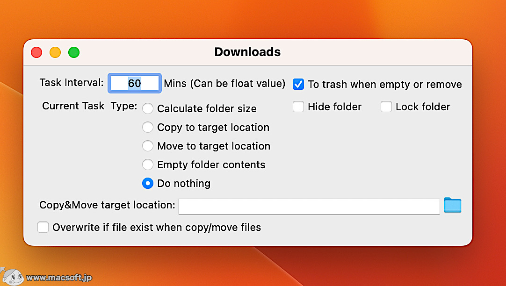Click the 'Mins (Can be float value)' label
The image size is (506, 286).
click(224, 84)
